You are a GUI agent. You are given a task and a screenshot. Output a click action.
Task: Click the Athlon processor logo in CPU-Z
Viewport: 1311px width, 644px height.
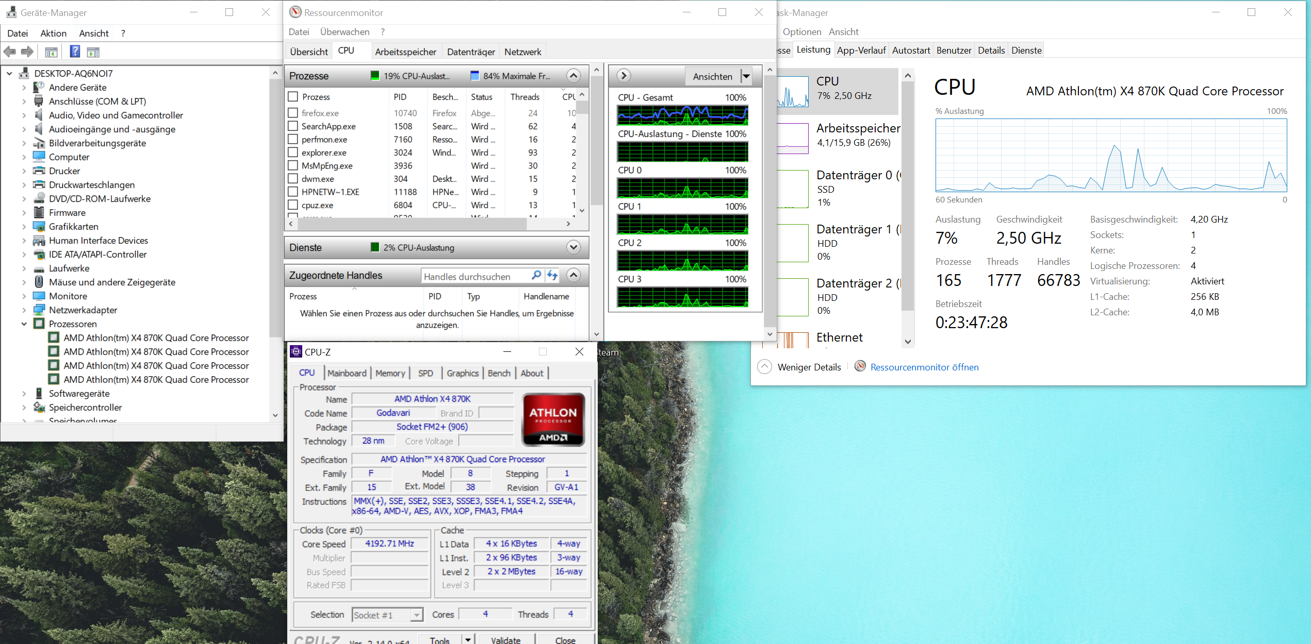pyautogui.click(x=553, y=419)
